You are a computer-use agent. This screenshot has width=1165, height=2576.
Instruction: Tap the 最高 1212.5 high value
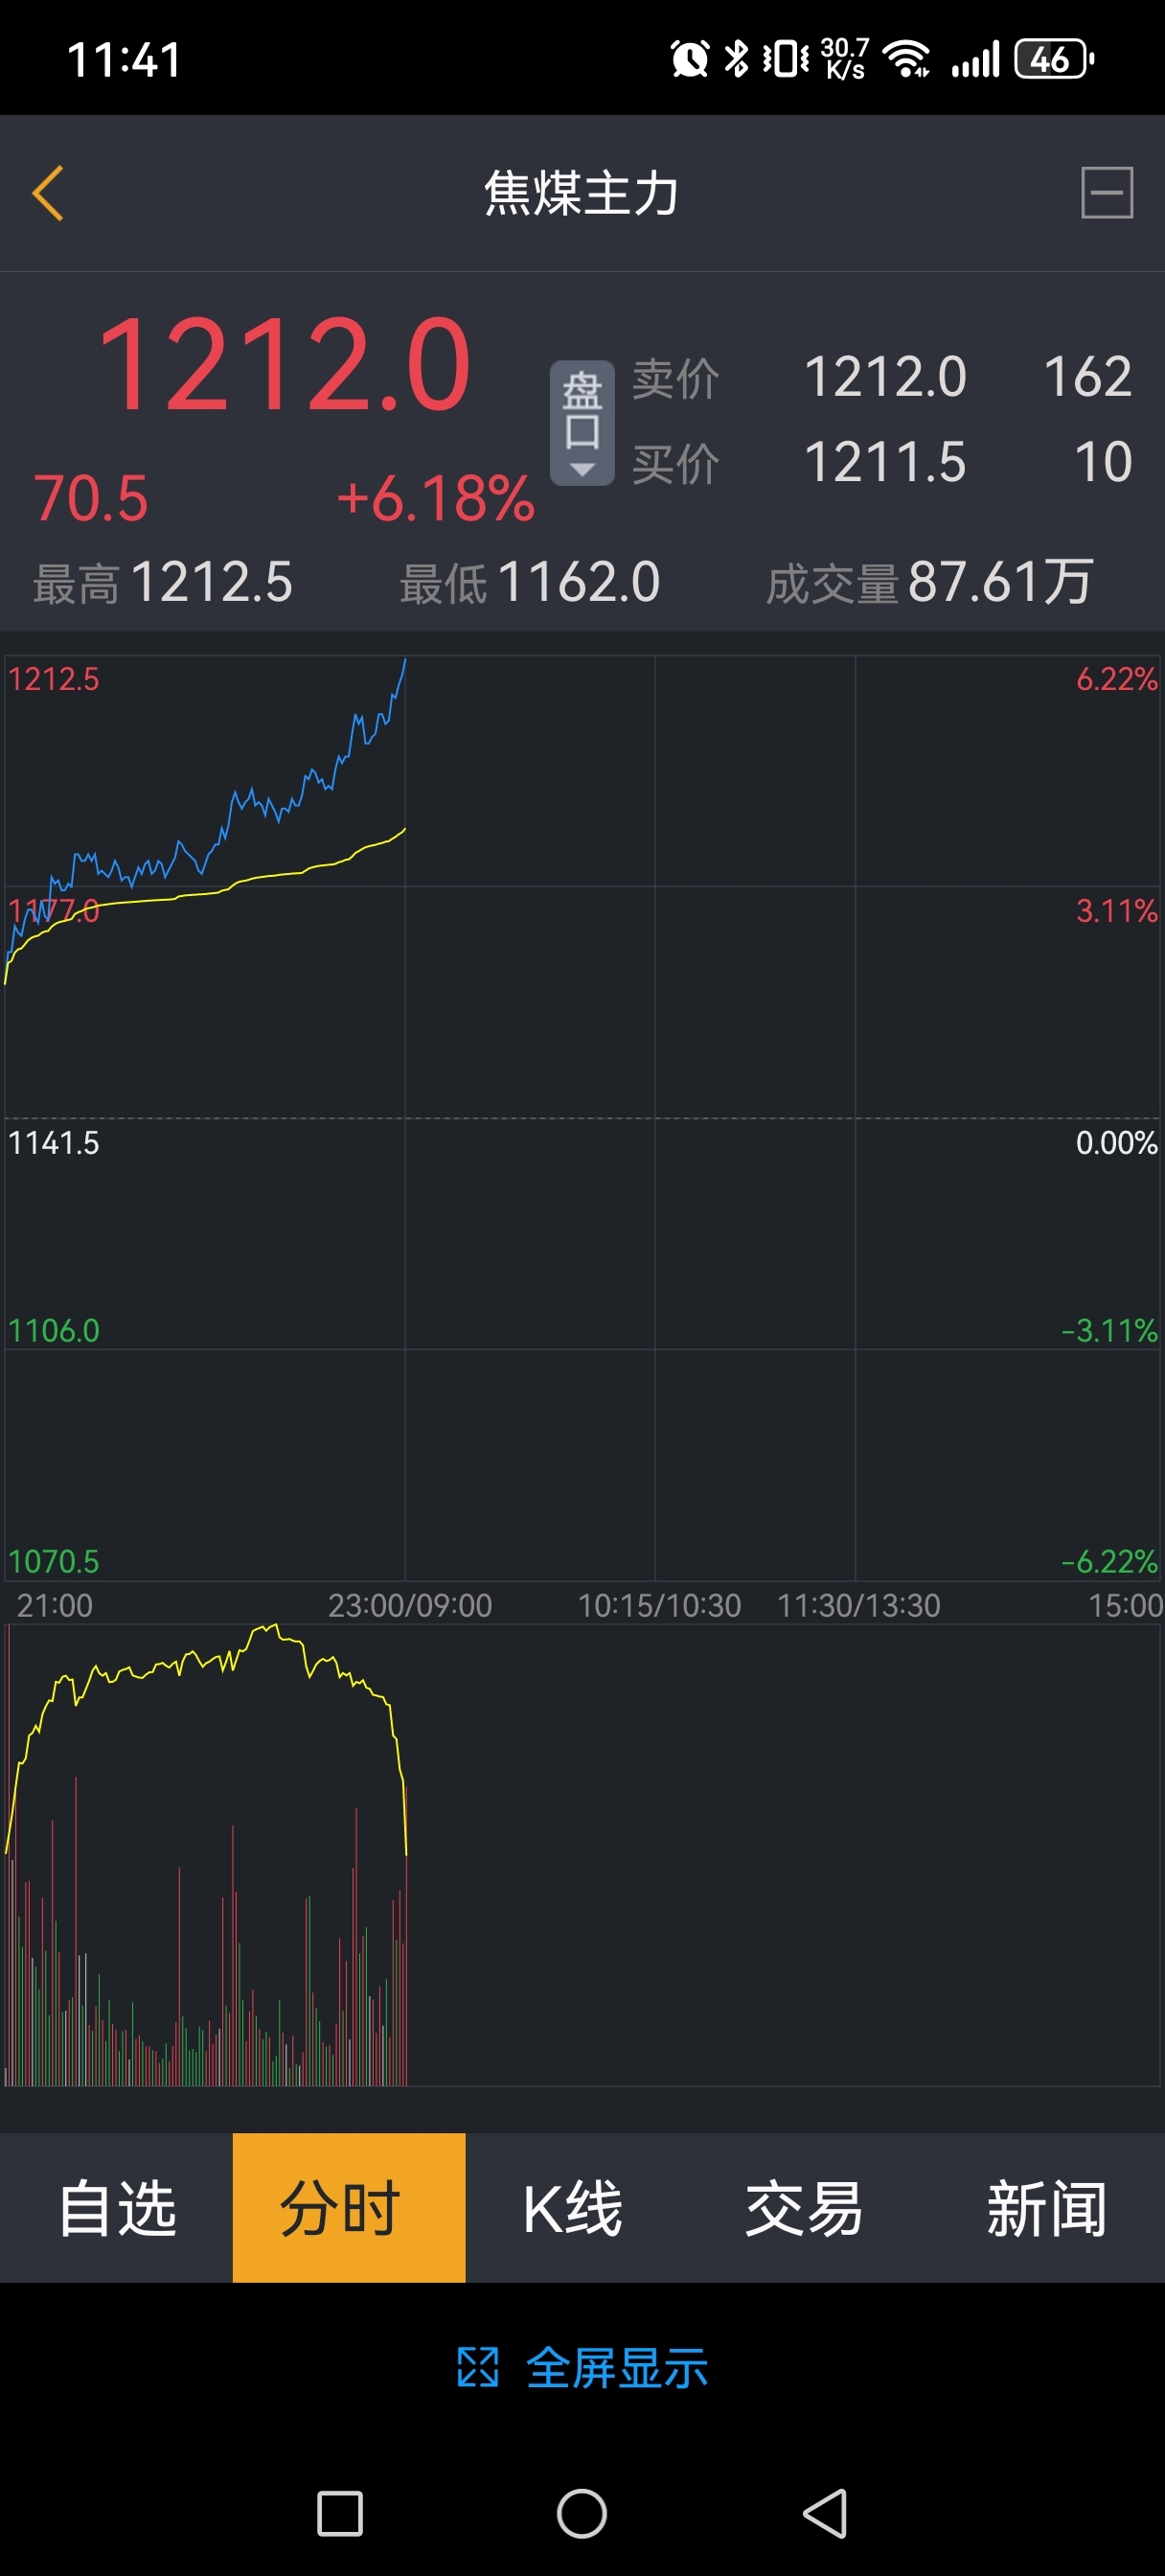(x=211, y=582)
